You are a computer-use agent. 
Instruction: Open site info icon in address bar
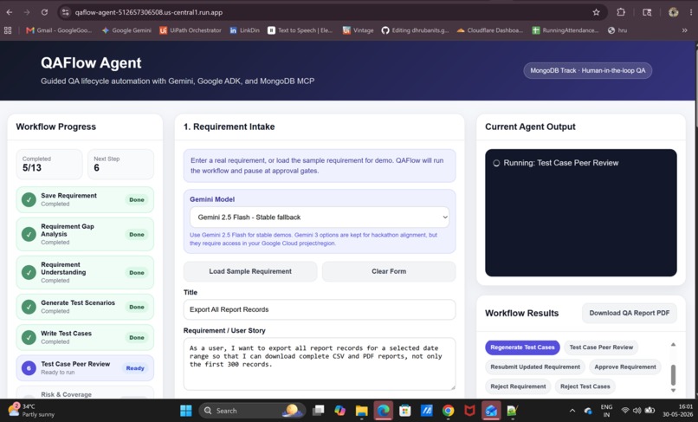(66, 12)
